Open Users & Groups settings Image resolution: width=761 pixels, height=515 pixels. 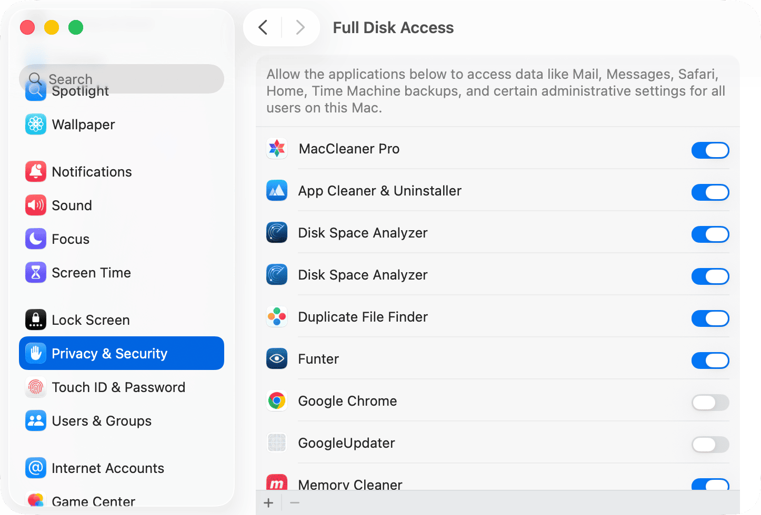coord(102,421)
